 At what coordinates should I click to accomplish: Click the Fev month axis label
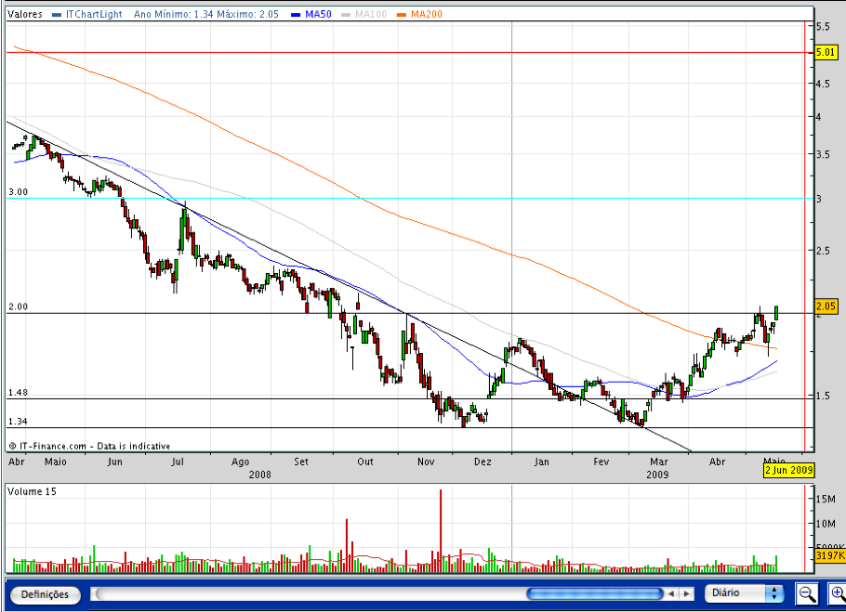coord(601,462)
